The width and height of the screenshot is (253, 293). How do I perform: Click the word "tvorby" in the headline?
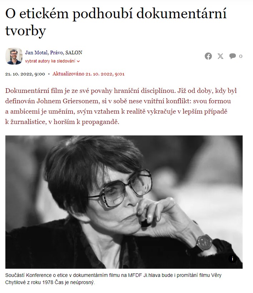(x=26, y=31)
